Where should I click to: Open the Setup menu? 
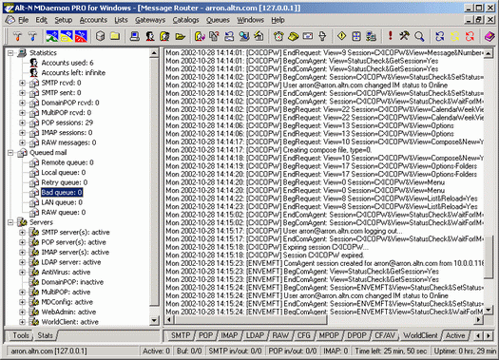tap(64, 20)
